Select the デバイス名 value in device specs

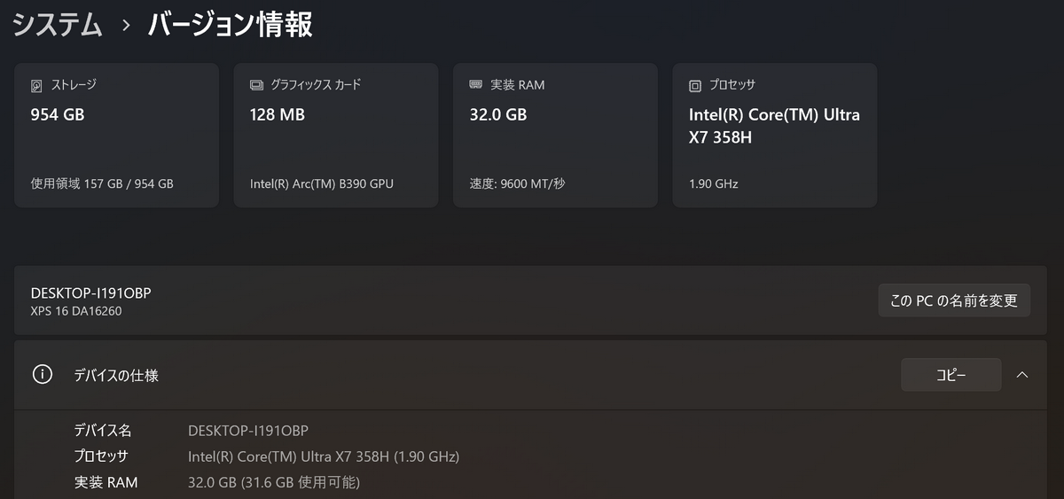pos(248,431)
